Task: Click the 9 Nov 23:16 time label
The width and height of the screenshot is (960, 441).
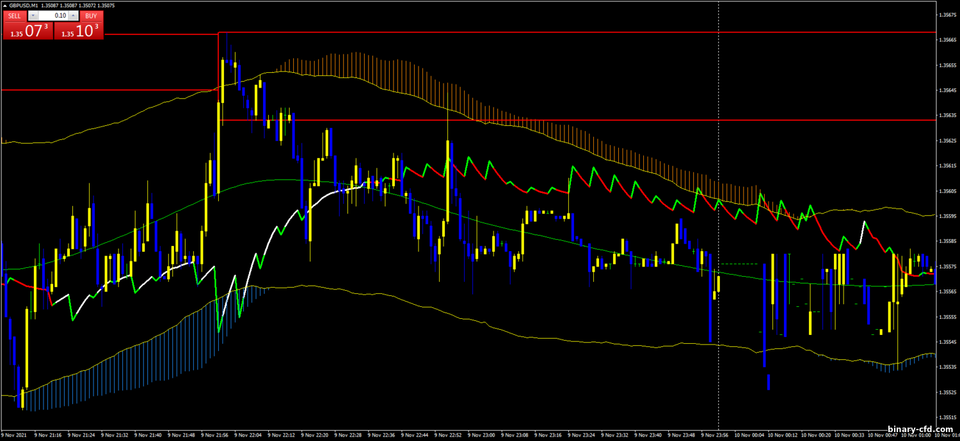Action: click(548, 435)
